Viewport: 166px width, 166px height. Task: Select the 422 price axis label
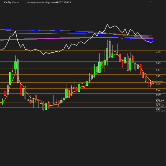tap(158, 52)
